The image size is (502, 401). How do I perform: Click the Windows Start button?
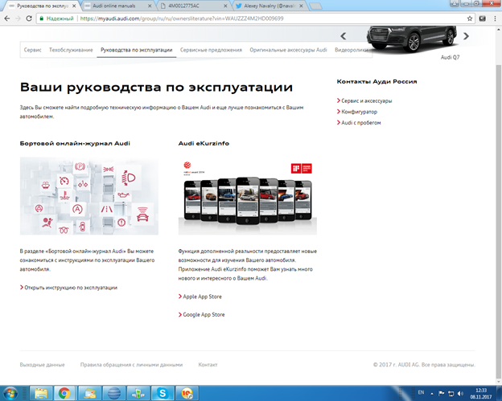coord(11,393)
